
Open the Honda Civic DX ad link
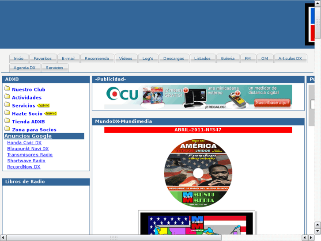(24, 142)
